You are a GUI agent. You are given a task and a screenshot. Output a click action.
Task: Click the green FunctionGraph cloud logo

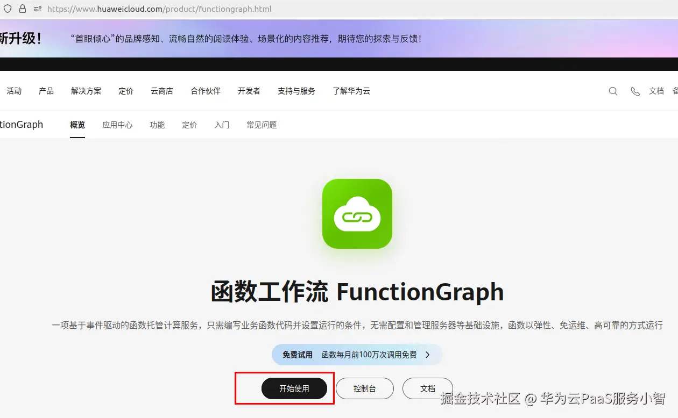357,214
